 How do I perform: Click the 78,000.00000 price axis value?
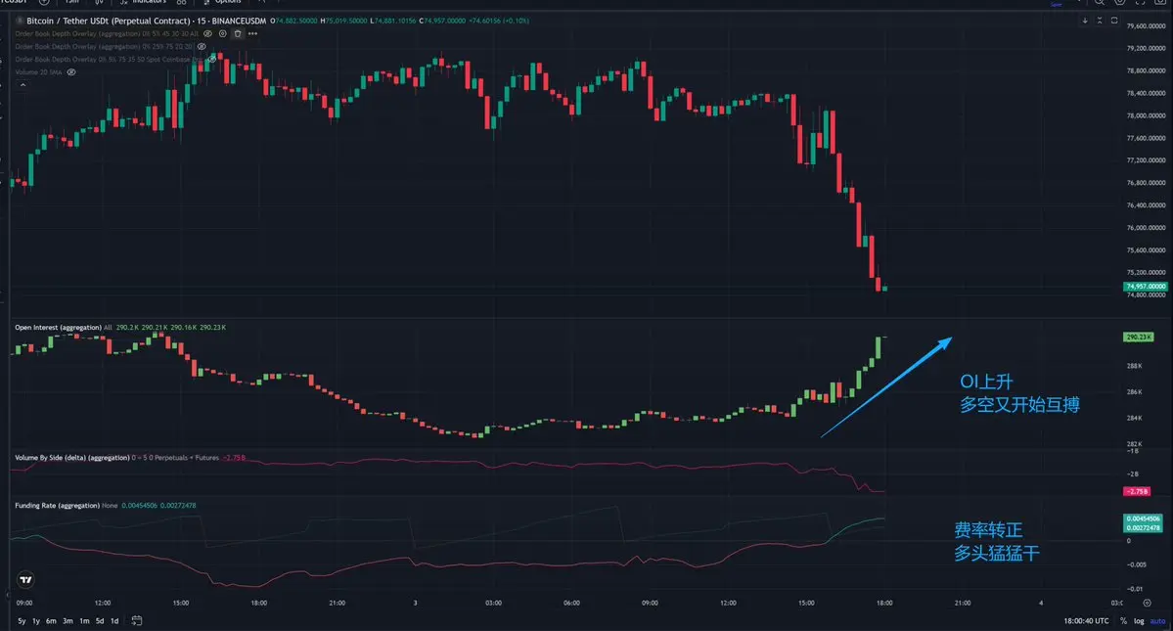tap(1146, 115)
